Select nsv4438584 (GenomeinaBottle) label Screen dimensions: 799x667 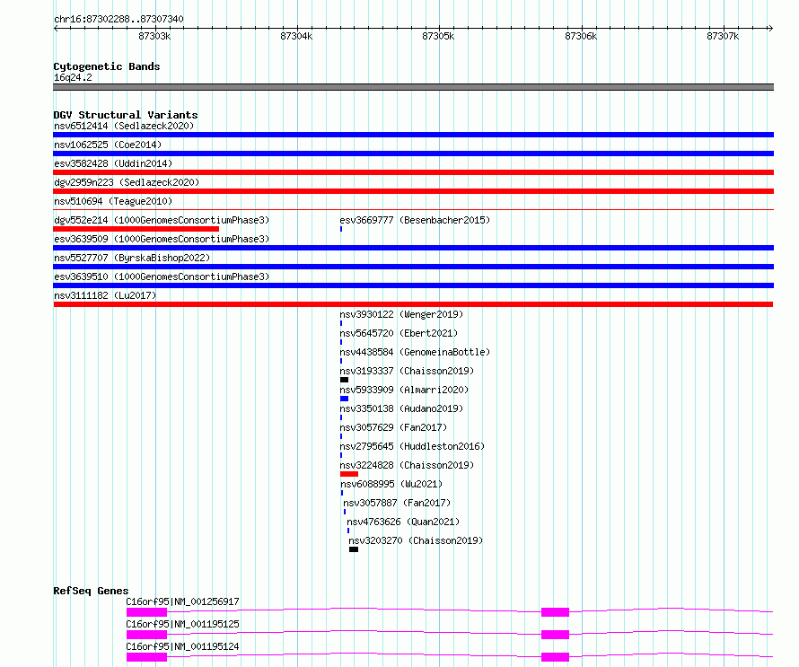pos(415,352)
